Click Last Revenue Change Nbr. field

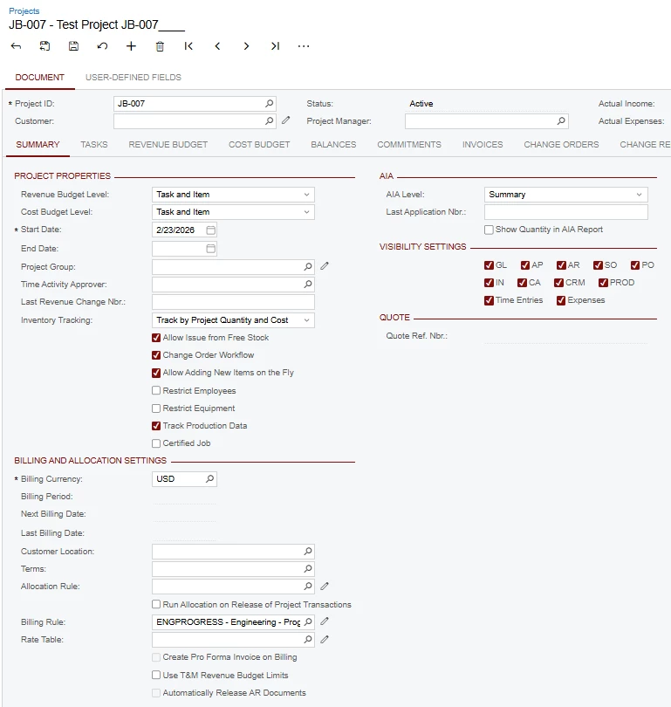click(x=233, y=302)
